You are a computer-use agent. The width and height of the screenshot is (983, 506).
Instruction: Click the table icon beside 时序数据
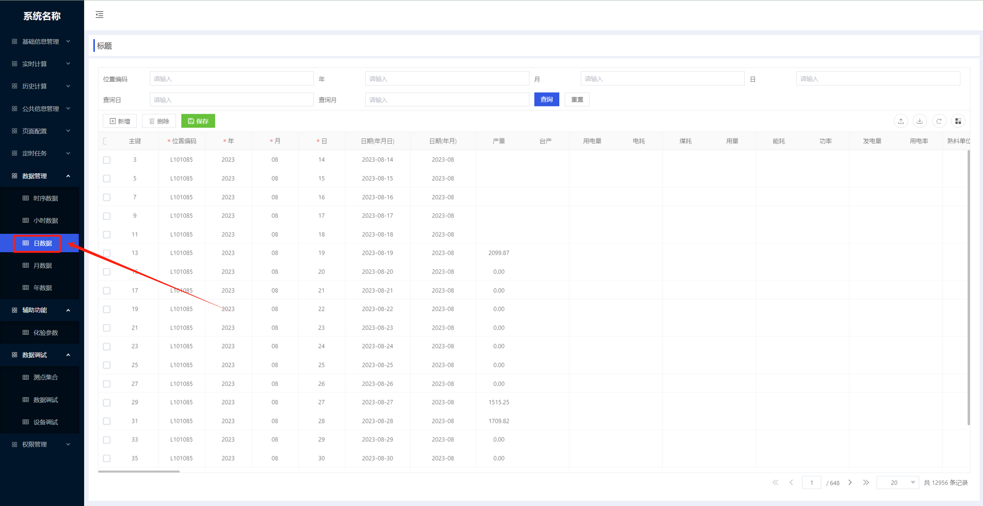pyautogui.click(x=26, y=198)
